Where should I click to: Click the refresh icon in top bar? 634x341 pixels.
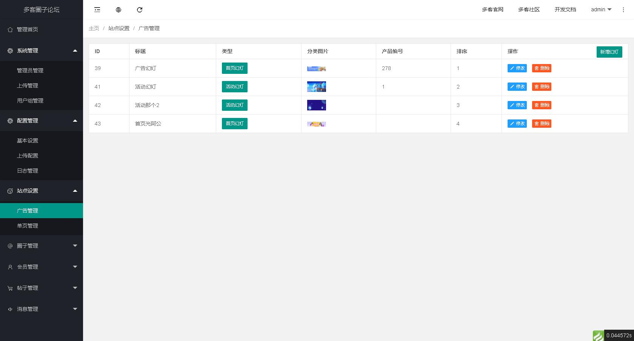tap(140, 10)
